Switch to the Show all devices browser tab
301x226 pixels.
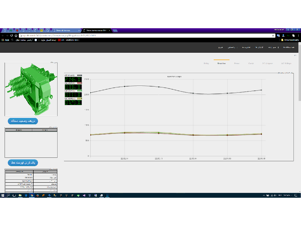(66, 30)
